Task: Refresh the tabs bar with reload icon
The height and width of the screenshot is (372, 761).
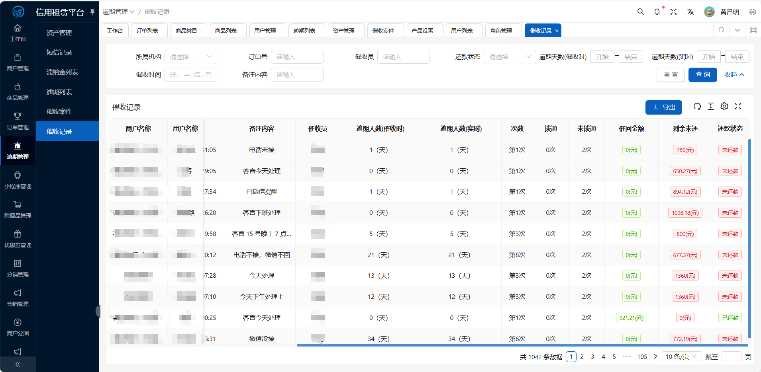Action: coord(721,30)
